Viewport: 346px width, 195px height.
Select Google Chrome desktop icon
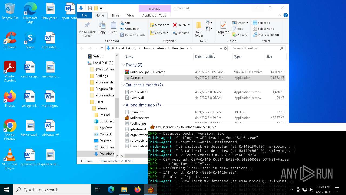10,130
